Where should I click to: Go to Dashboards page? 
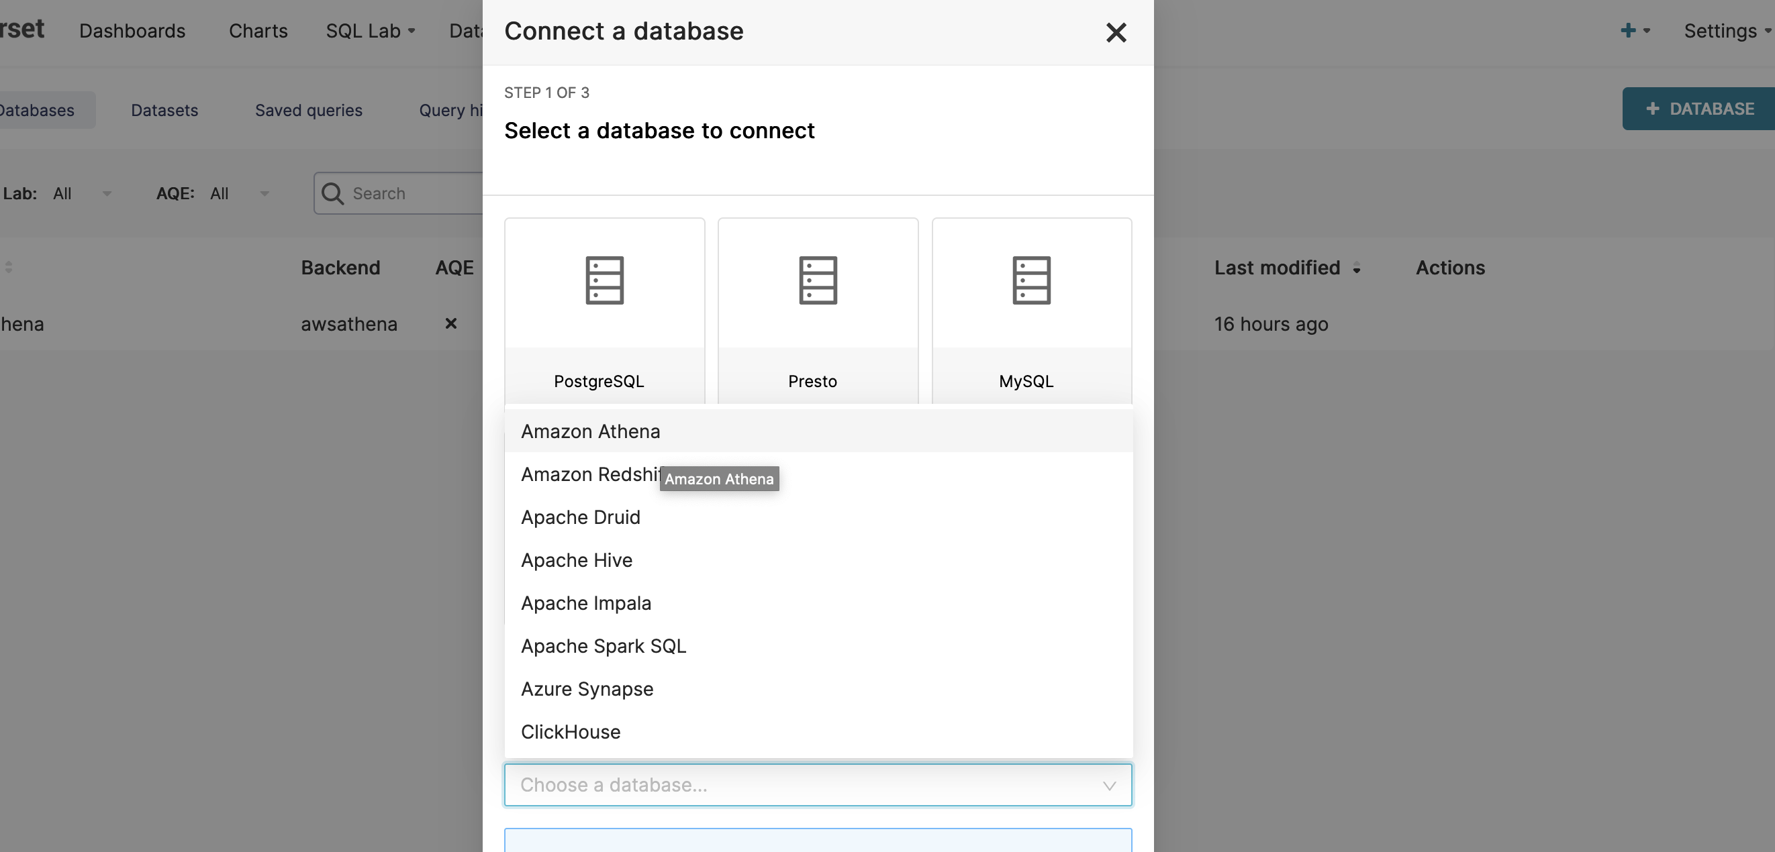[132, 31]
